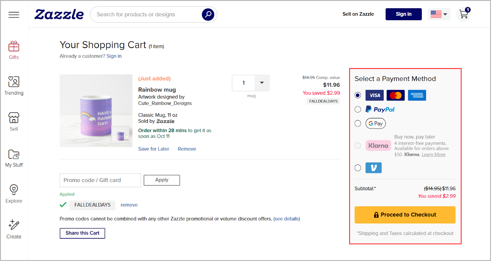Open the mug quantity dropdown
The height and width of the screenshot is (261, 491).
[262, 83]
